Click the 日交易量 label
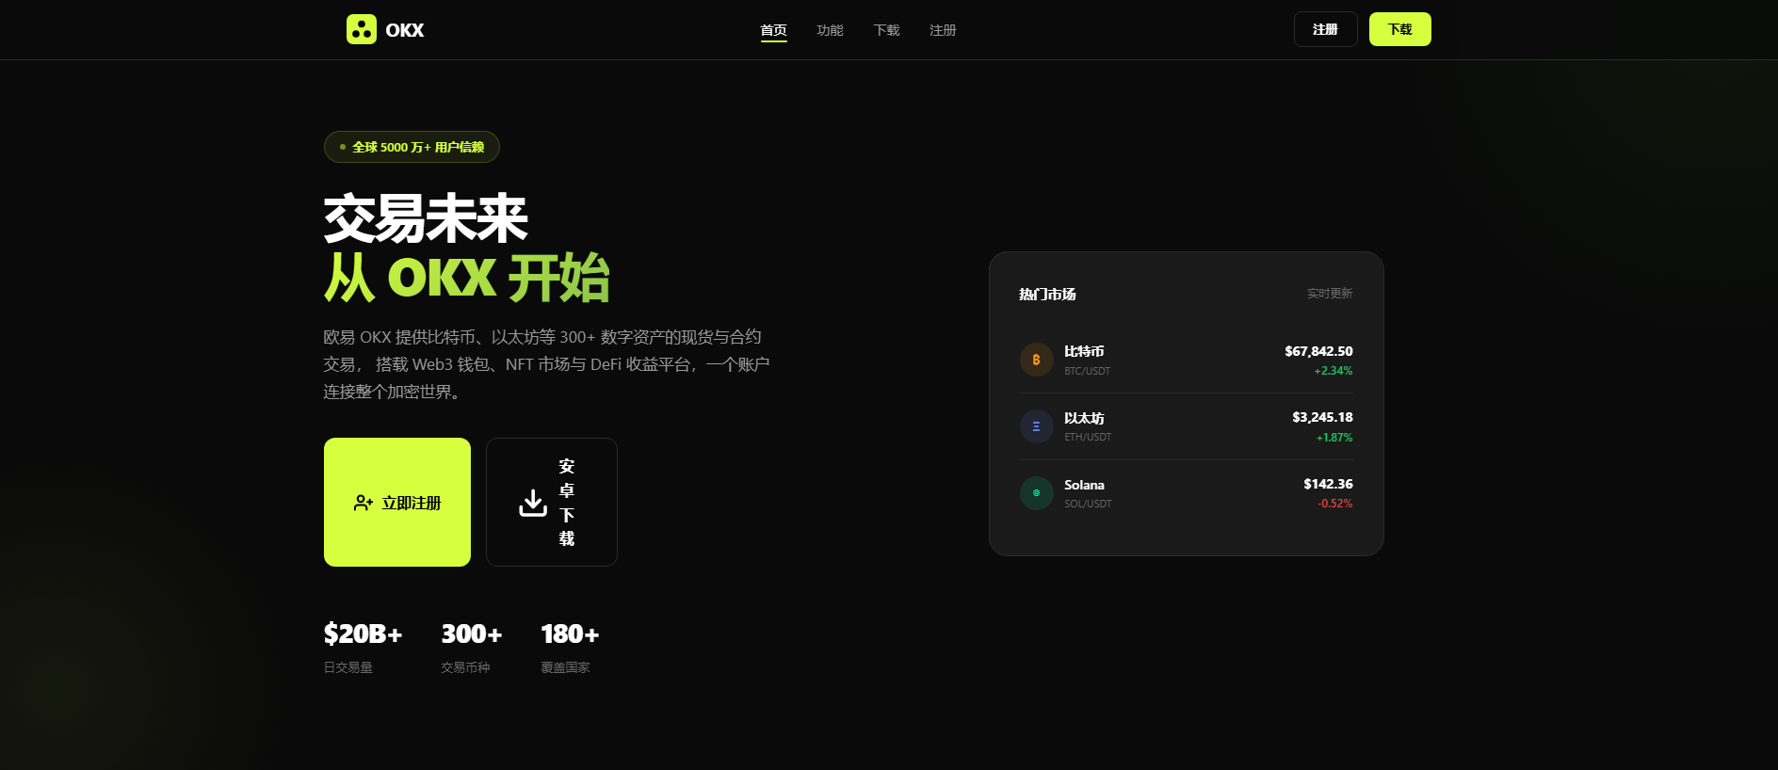 pyautogui.click(x=348, y=667)
